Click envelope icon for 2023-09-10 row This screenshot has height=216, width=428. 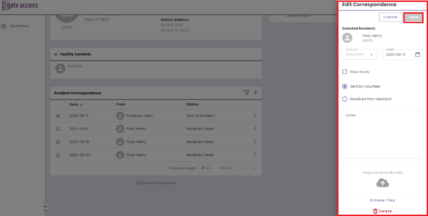tap(58, 142)
